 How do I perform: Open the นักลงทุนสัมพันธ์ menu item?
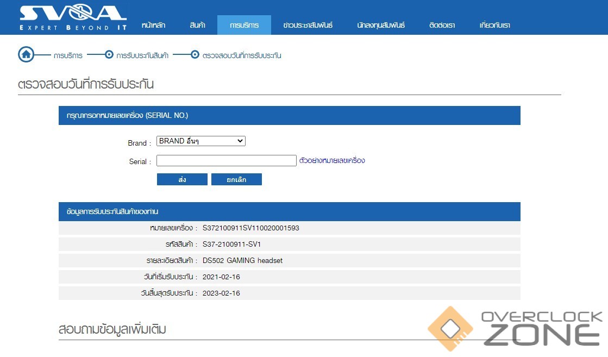tap(381, 26)
